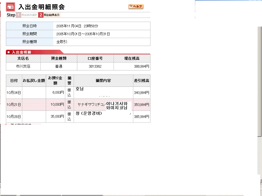The width and height of the screenshot is (262, 196).
Task: Click the account number 3813362
Action: pos(95,66)
